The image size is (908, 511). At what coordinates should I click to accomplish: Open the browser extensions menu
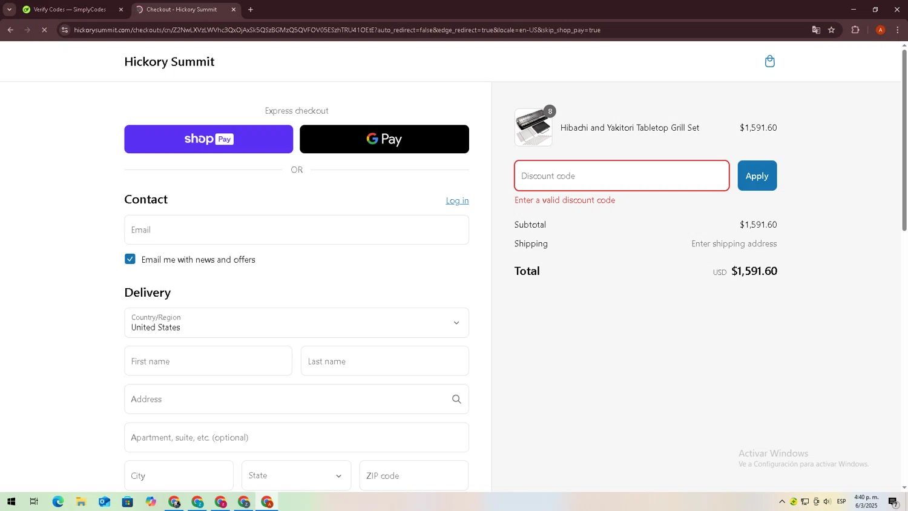coord(855,30)
